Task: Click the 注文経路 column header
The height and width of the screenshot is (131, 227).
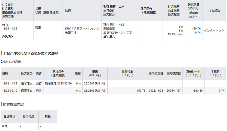Action: (214, 11)
